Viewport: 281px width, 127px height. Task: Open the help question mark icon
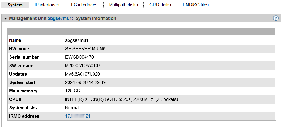point(276,18)
